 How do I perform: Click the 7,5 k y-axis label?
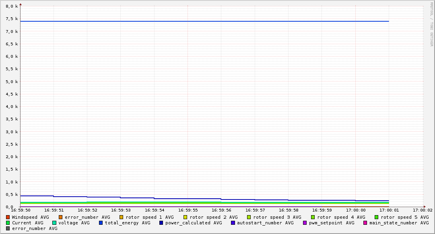point(11,19)
